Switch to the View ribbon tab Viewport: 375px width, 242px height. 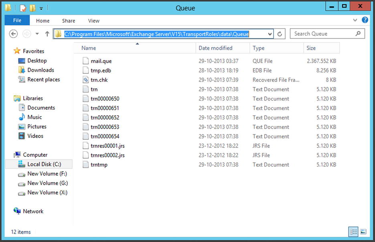pyautogui.click(x=93, y=20)
